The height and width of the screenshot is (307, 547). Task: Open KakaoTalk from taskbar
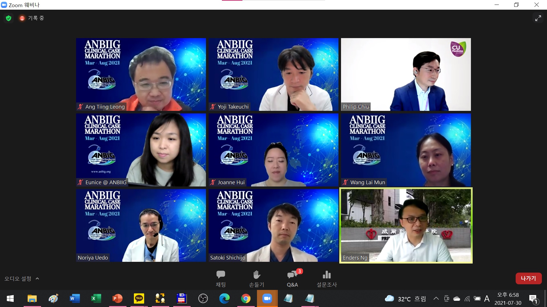click(139, 298)
